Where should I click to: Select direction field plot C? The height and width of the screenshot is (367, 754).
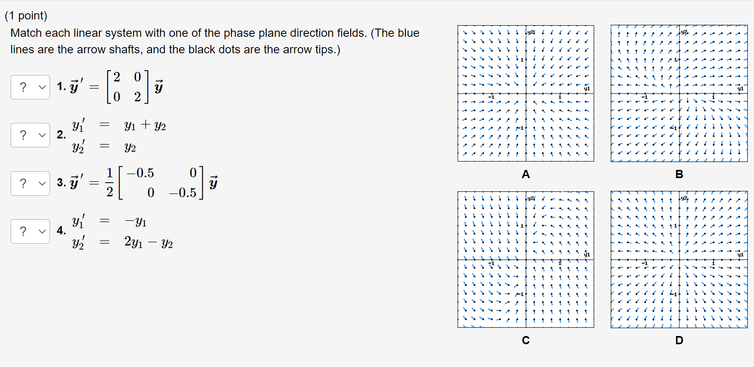click(526, 260)
